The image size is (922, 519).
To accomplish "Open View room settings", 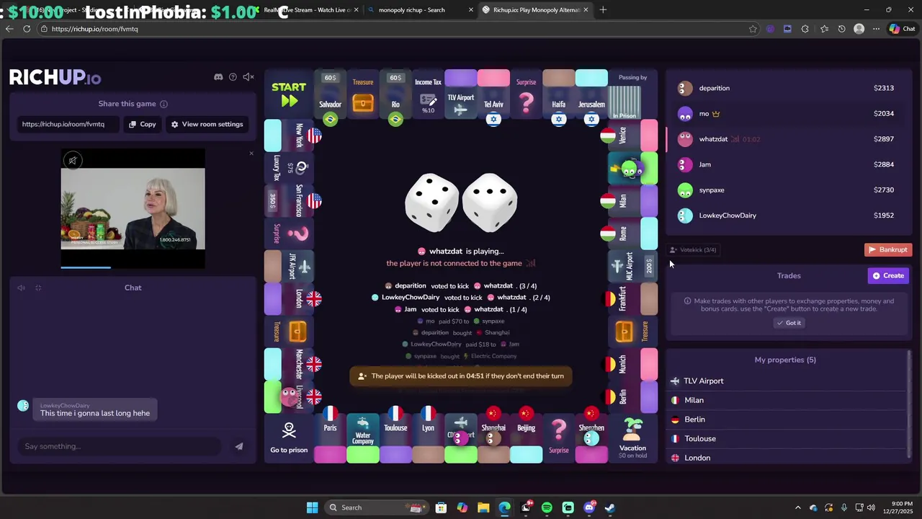I will (x=207, y=124).
